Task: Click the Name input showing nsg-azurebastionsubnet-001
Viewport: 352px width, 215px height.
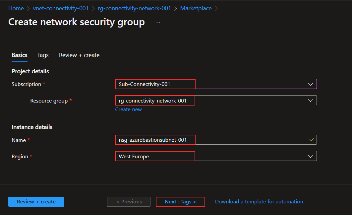Action: (155, 140)
